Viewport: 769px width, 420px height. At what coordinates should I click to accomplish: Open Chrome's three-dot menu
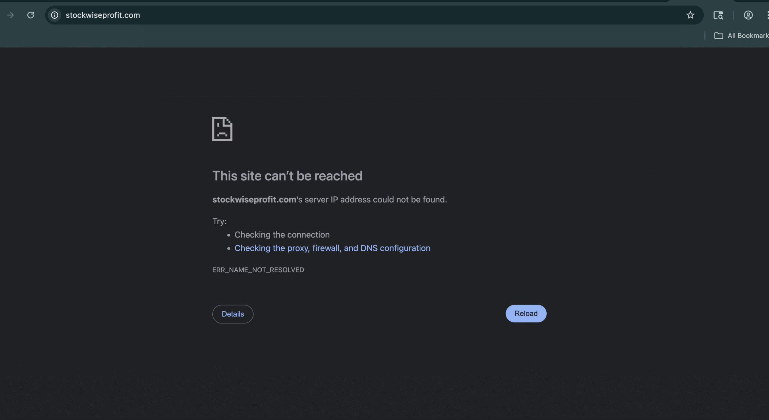pyautogui.click(x=767, y=15)
